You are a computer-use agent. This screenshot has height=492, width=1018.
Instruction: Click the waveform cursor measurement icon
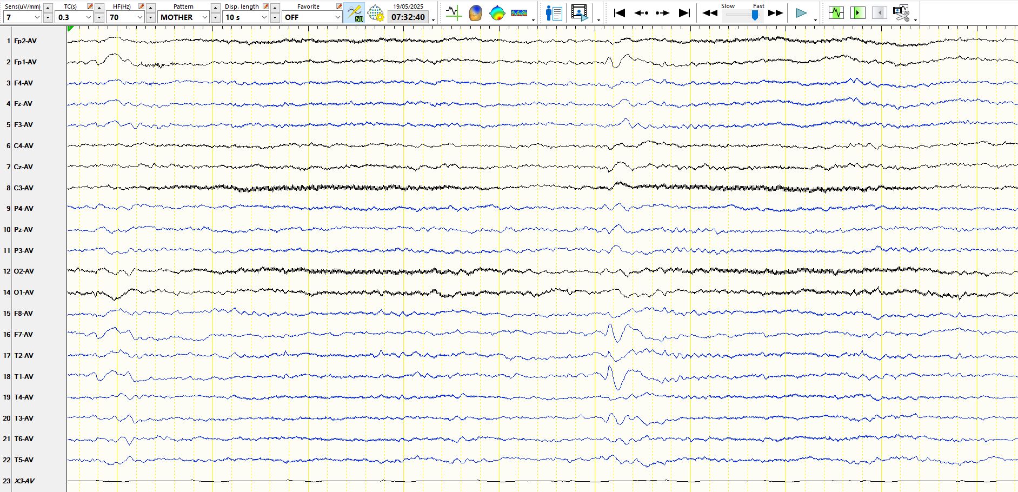(454, 13)
